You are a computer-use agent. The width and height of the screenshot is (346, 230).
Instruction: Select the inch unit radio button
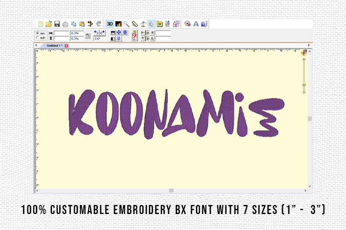38,38
